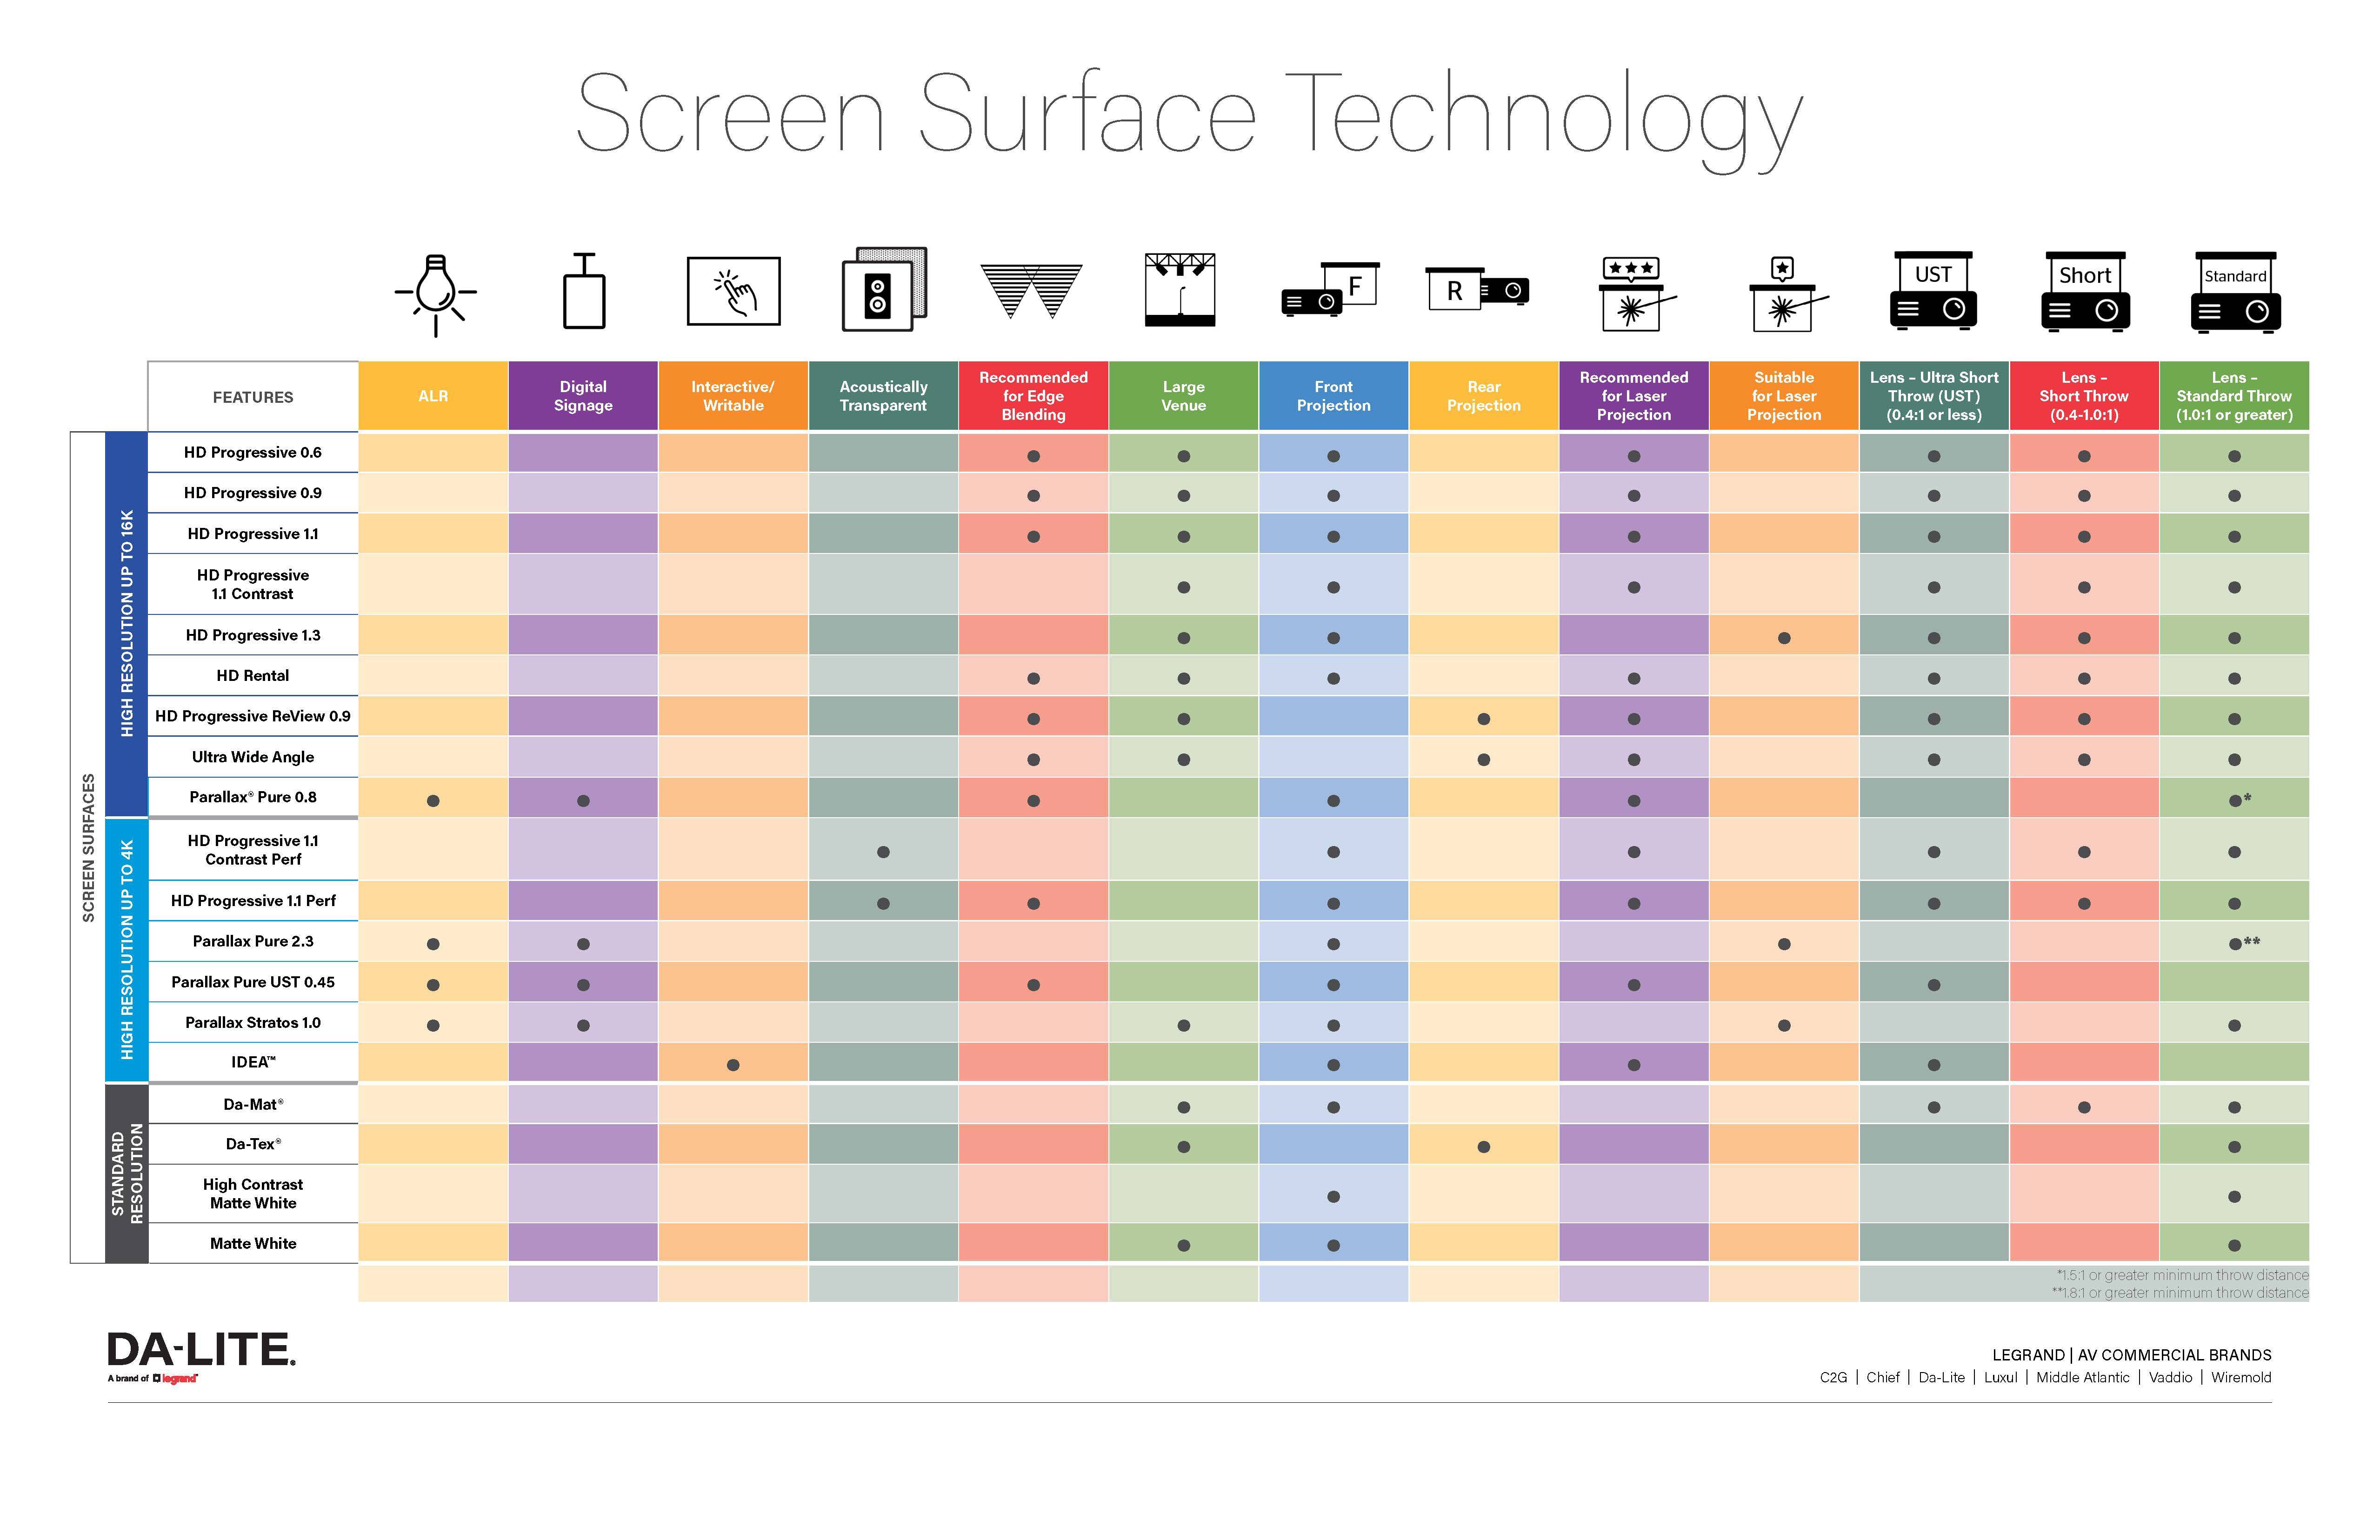Select the Acoustically Transparent icon

point(885,295)
